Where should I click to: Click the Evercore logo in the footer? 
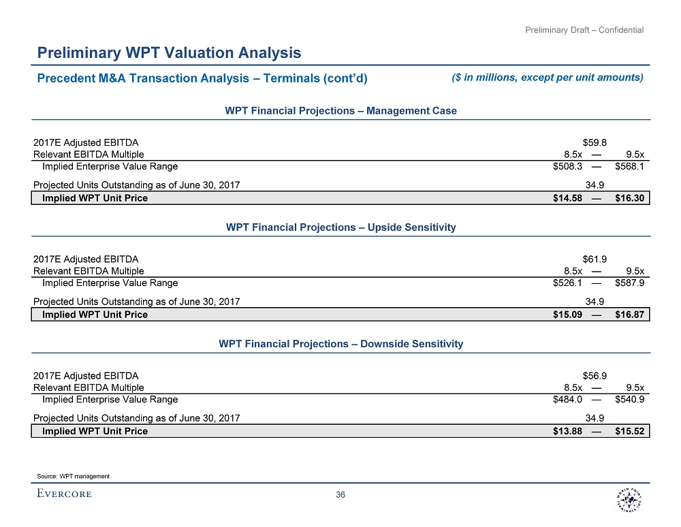(64, 494)
